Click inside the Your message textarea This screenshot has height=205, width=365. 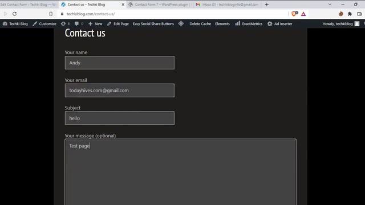(181, 172)
